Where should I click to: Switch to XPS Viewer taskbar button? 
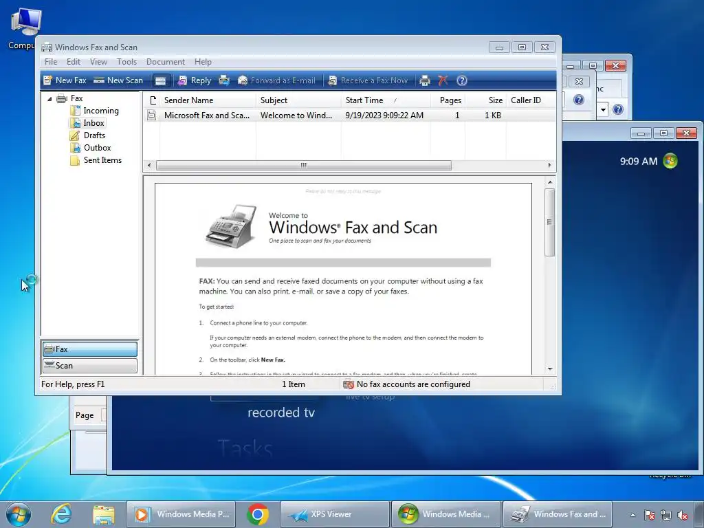click(x=335, y=514)
